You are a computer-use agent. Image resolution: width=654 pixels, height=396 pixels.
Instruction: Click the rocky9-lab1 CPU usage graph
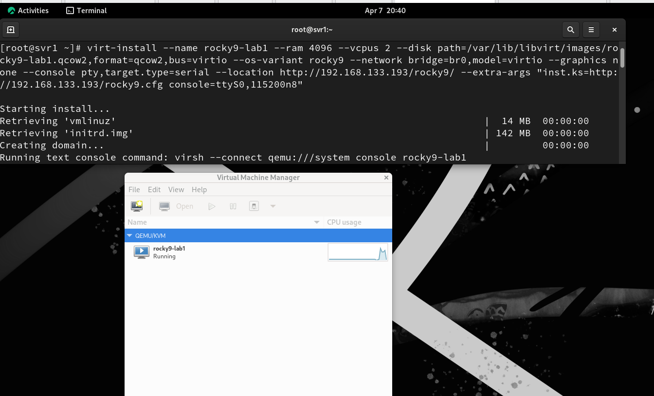pos(358,252)
